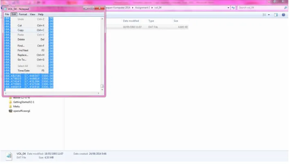Sort files by Size column
This screenshot has height=164, width=290.
tap(176, 21)
